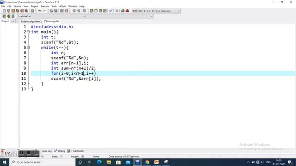
Task: Click the Goto function toolbar icon
Action: tap(62, 11)
